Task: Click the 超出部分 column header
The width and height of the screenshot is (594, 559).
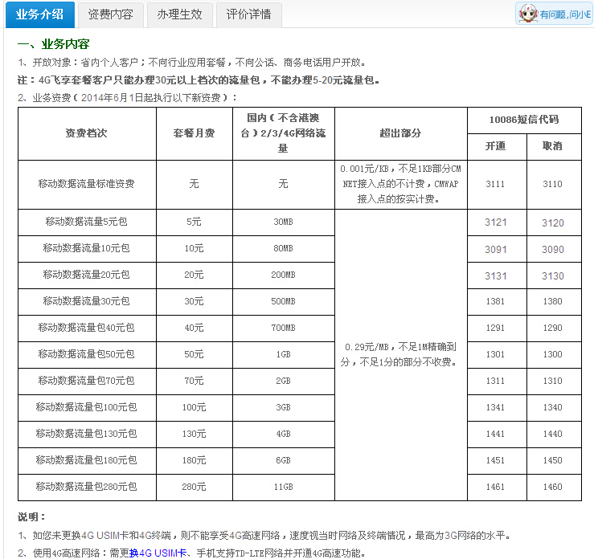Action: 400,133
